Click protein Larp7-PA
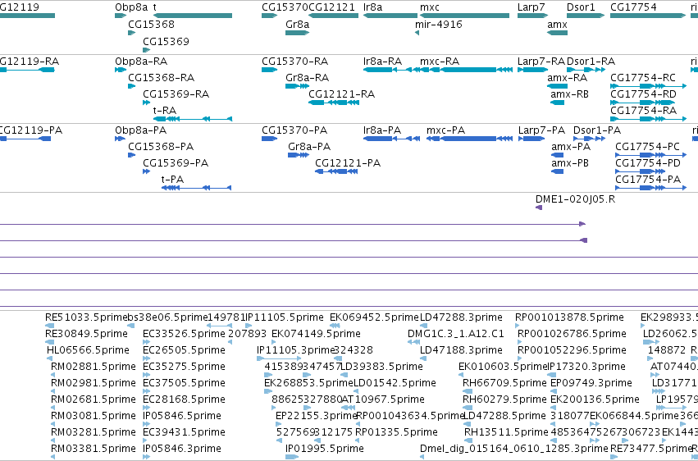The height and width of the screenshot is (461, 698). point(531,139)
